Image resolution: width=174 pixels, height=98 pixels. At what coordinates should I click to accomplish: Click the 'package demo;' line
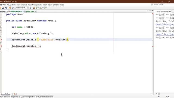(x=15, y=14)
